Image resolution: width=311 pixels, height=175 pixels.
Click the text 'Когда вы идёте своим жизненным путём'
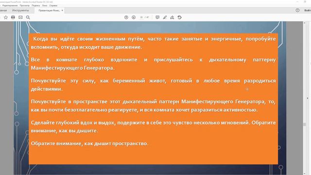tap(88, 39)
